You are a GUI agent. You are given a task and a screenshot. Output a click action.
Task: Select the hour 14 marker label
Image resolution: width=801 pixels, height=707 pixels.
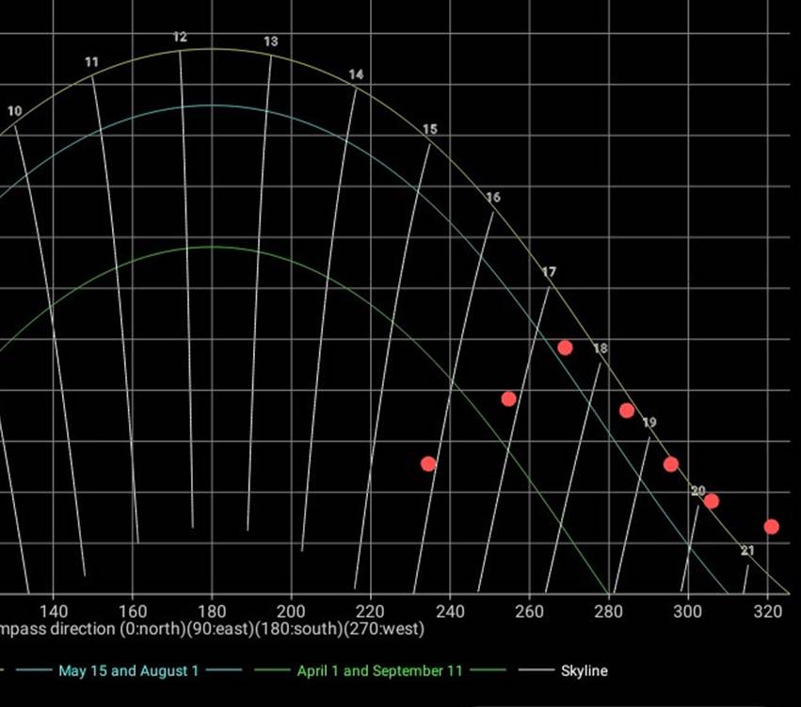pyautogui.click(x=356, y=74)
